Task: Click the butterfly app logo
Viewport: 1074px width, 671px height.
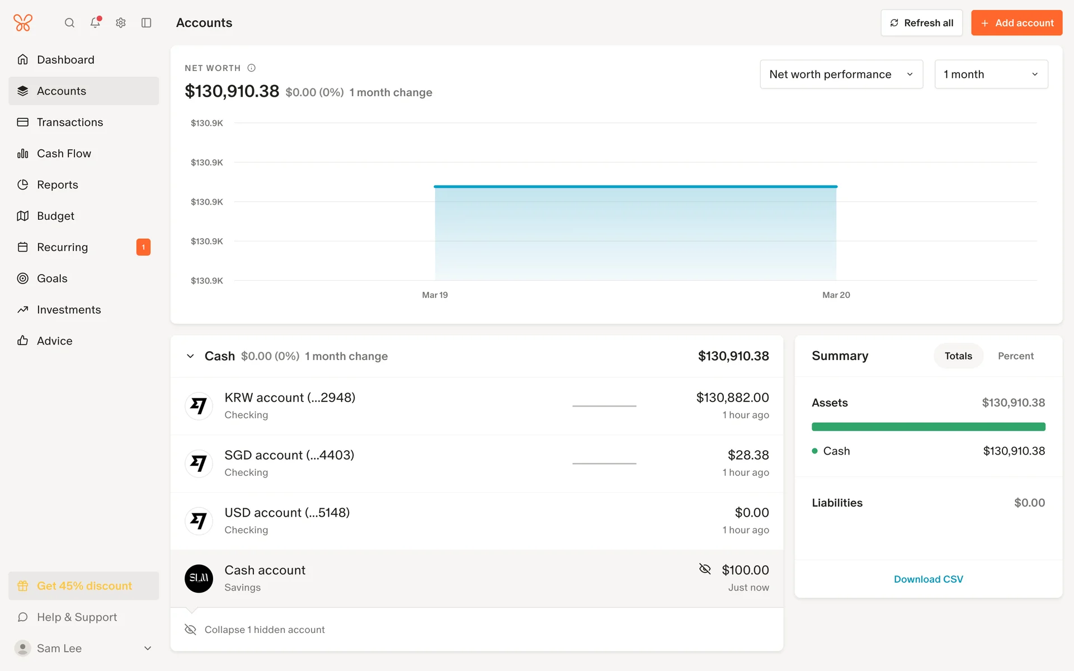Action: point(23,23)
